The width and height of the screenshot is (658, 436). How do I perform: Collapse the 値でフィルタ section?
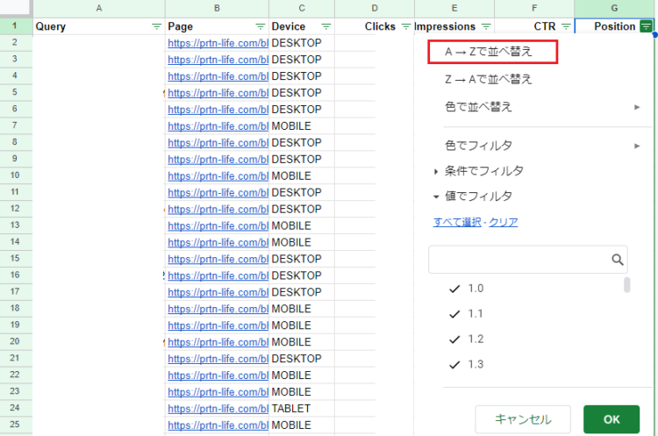coord(436,197)
